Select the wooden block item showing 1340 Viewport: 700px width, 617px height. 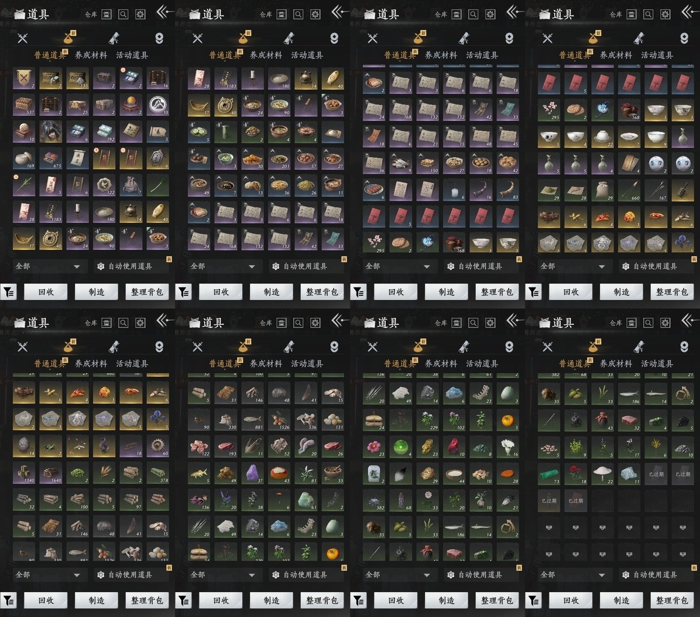click(x=24, y=472)
